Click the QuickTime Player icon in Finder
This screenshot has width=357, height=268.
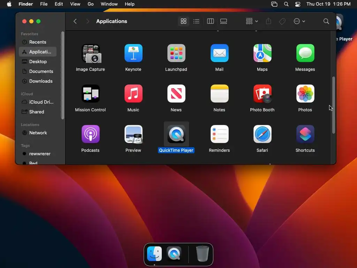(x=176, y=134)
